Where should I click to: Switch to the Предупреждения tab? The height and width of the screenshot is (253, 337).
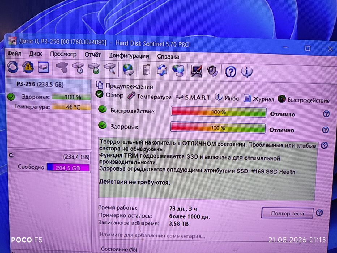coord(124,86)
